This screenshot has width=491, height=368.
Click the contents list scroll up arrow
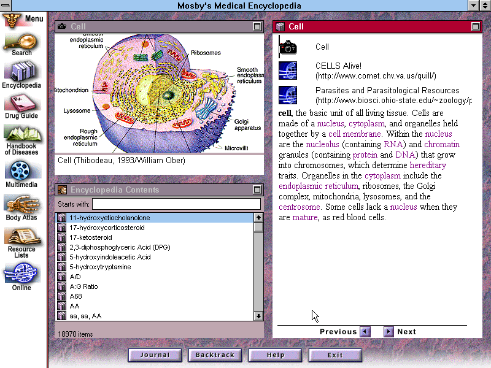258,217
